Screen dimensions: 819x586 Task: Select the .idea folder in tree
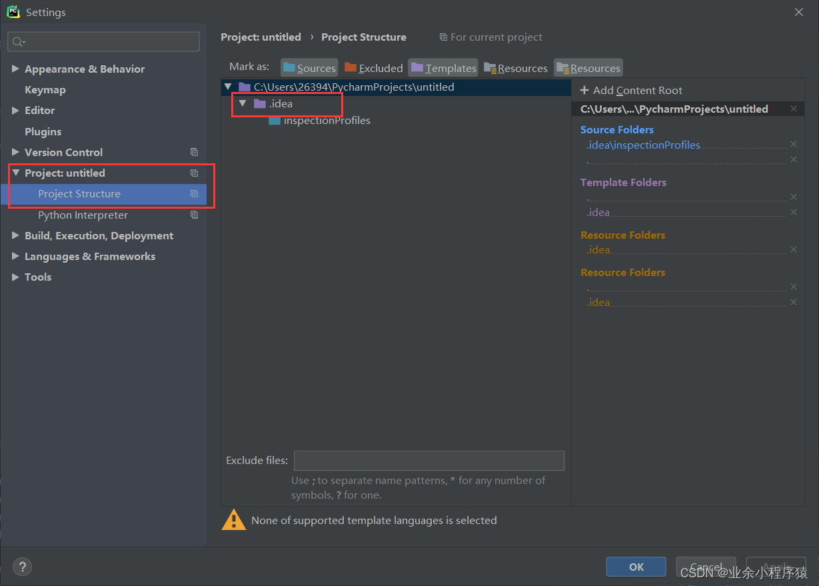tap(281, 103)
